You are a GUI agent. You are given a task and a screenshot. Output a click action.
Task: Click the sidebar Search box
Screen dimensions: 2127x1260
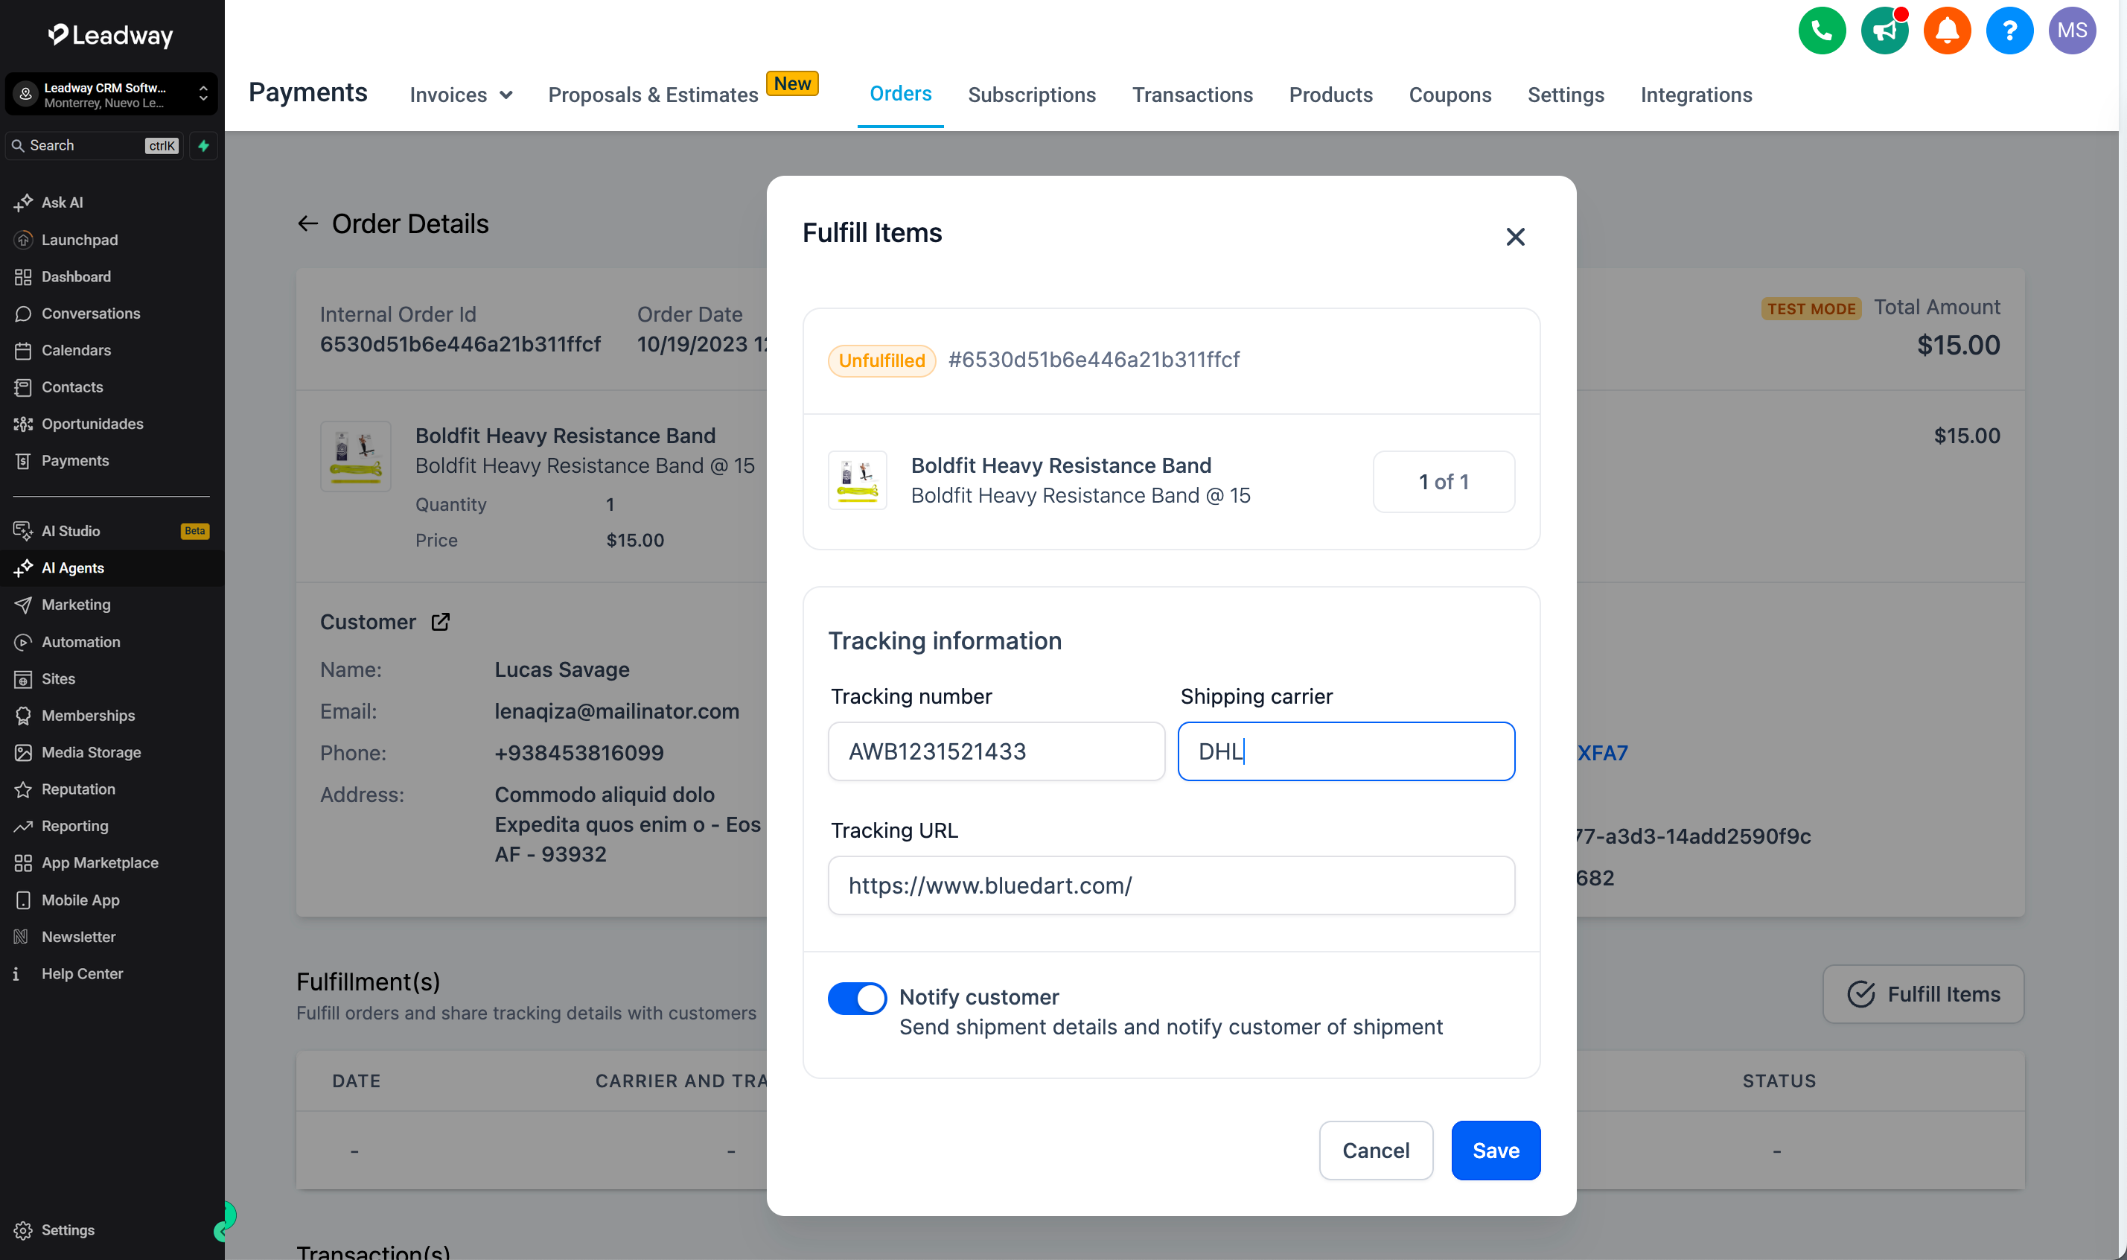[x=95, y=145]
